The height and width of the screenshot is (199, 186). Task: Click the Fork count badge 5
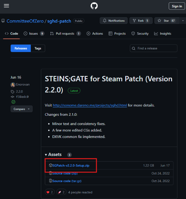pos(147,21)
